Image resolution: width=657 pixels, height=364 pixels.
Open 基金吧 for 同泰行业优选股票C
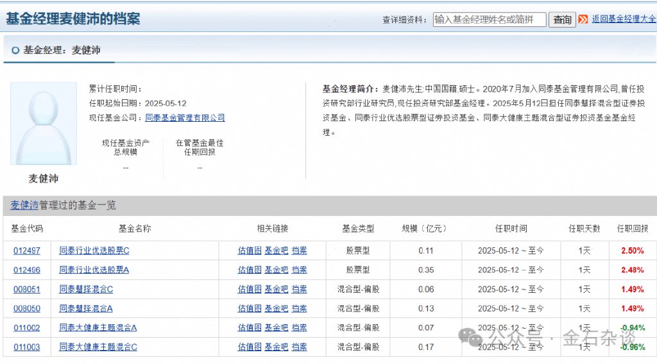click(x=277, y=251)
